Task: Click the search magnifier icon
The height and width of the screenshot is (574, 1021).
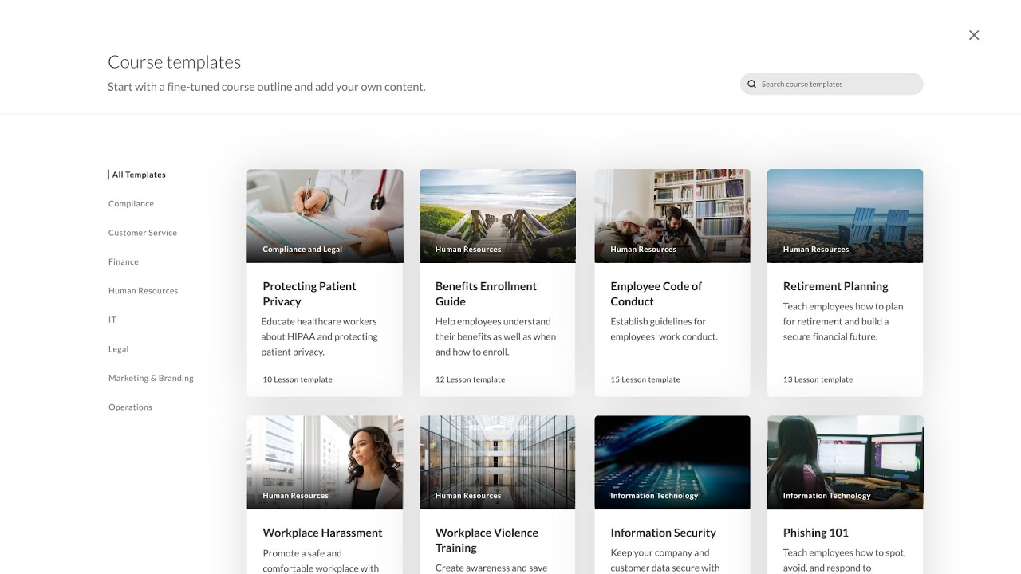Action: coord(751,84)
